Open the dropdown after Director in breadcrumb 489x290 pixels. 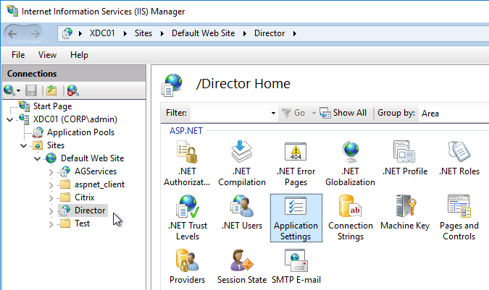pyautogui.click(x=295, y=33)
